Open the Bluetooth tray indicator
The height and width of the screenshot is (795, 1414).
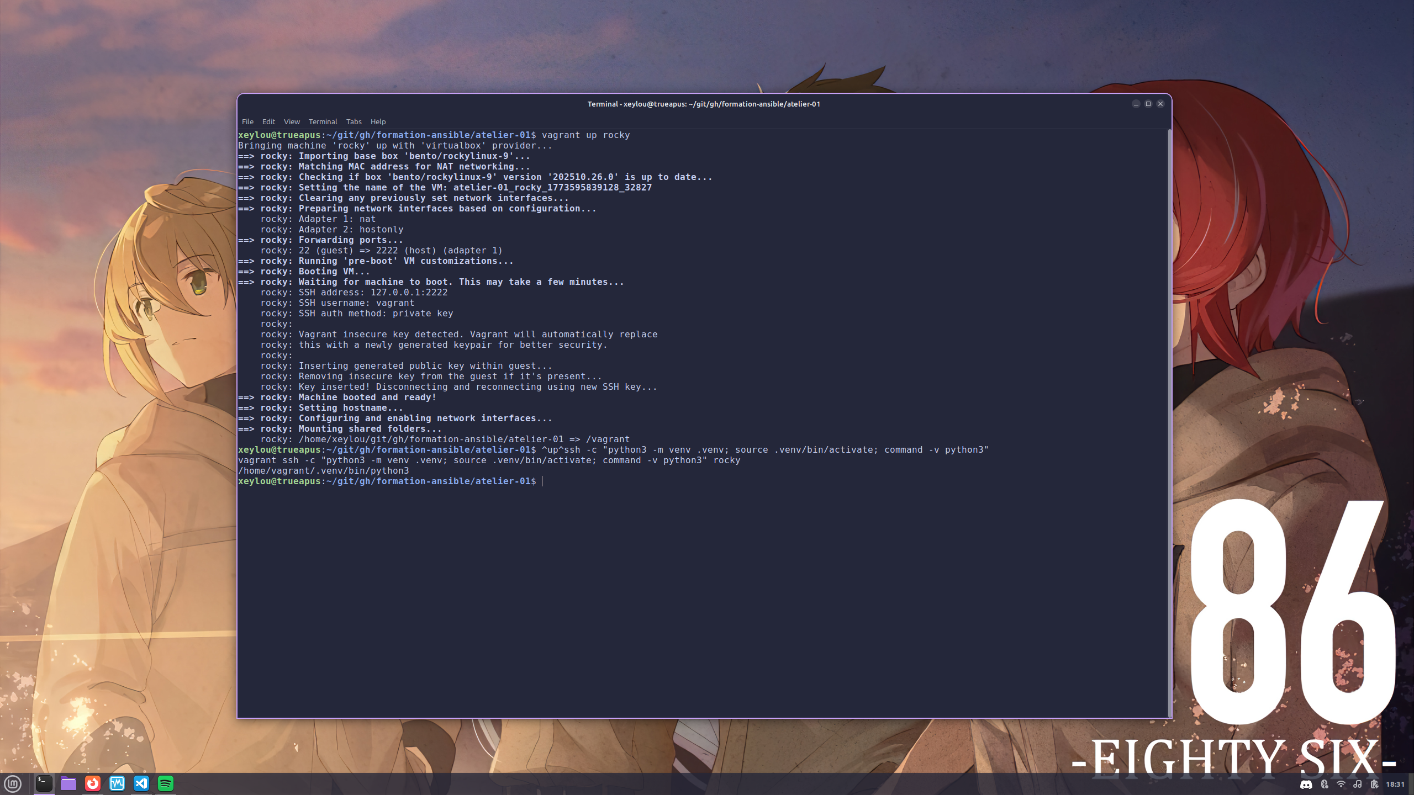tap(1324, 785)
